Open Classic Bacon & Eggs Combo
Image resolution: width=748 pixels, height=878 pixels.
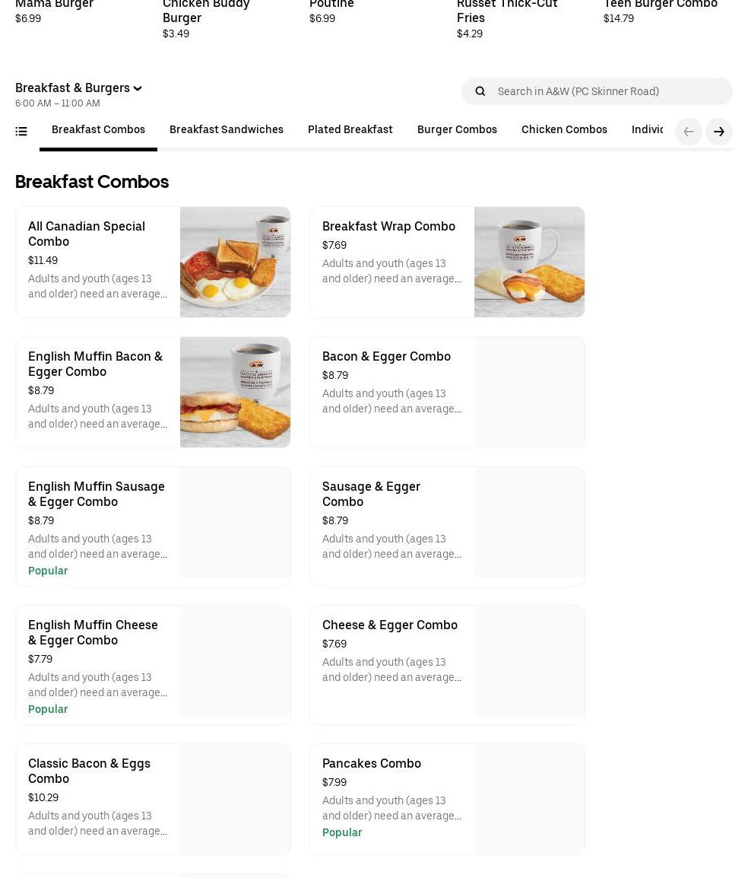(89, 771)
